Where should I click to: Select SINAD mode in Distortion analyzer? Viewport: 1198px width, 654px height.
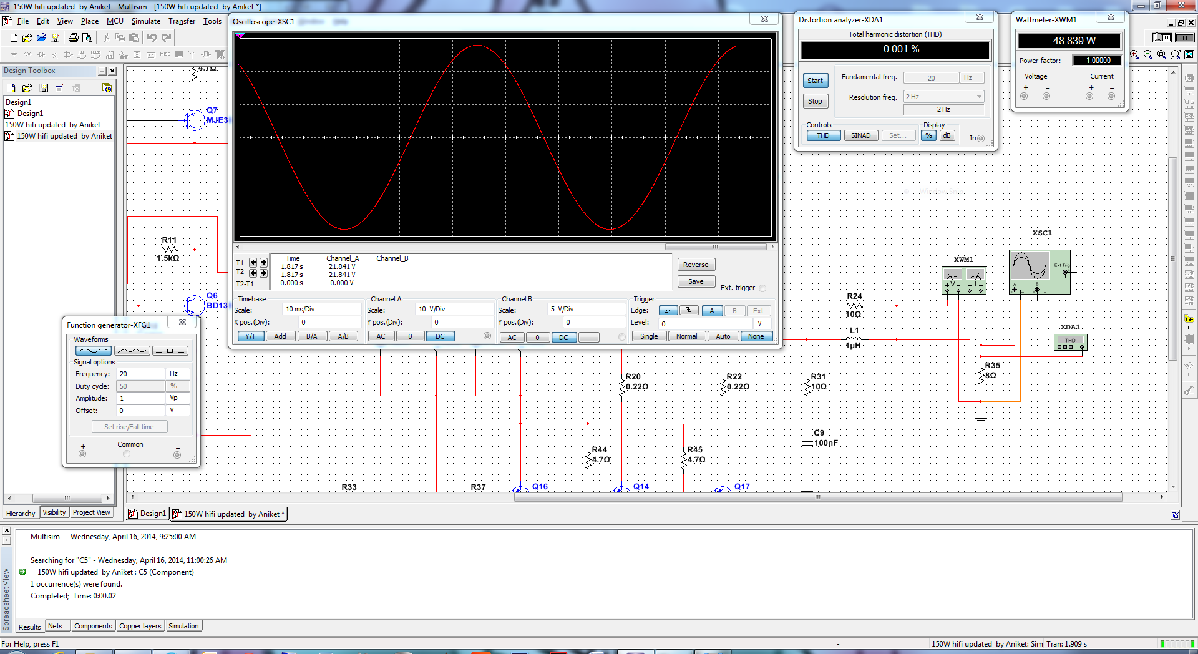[860, 135]
